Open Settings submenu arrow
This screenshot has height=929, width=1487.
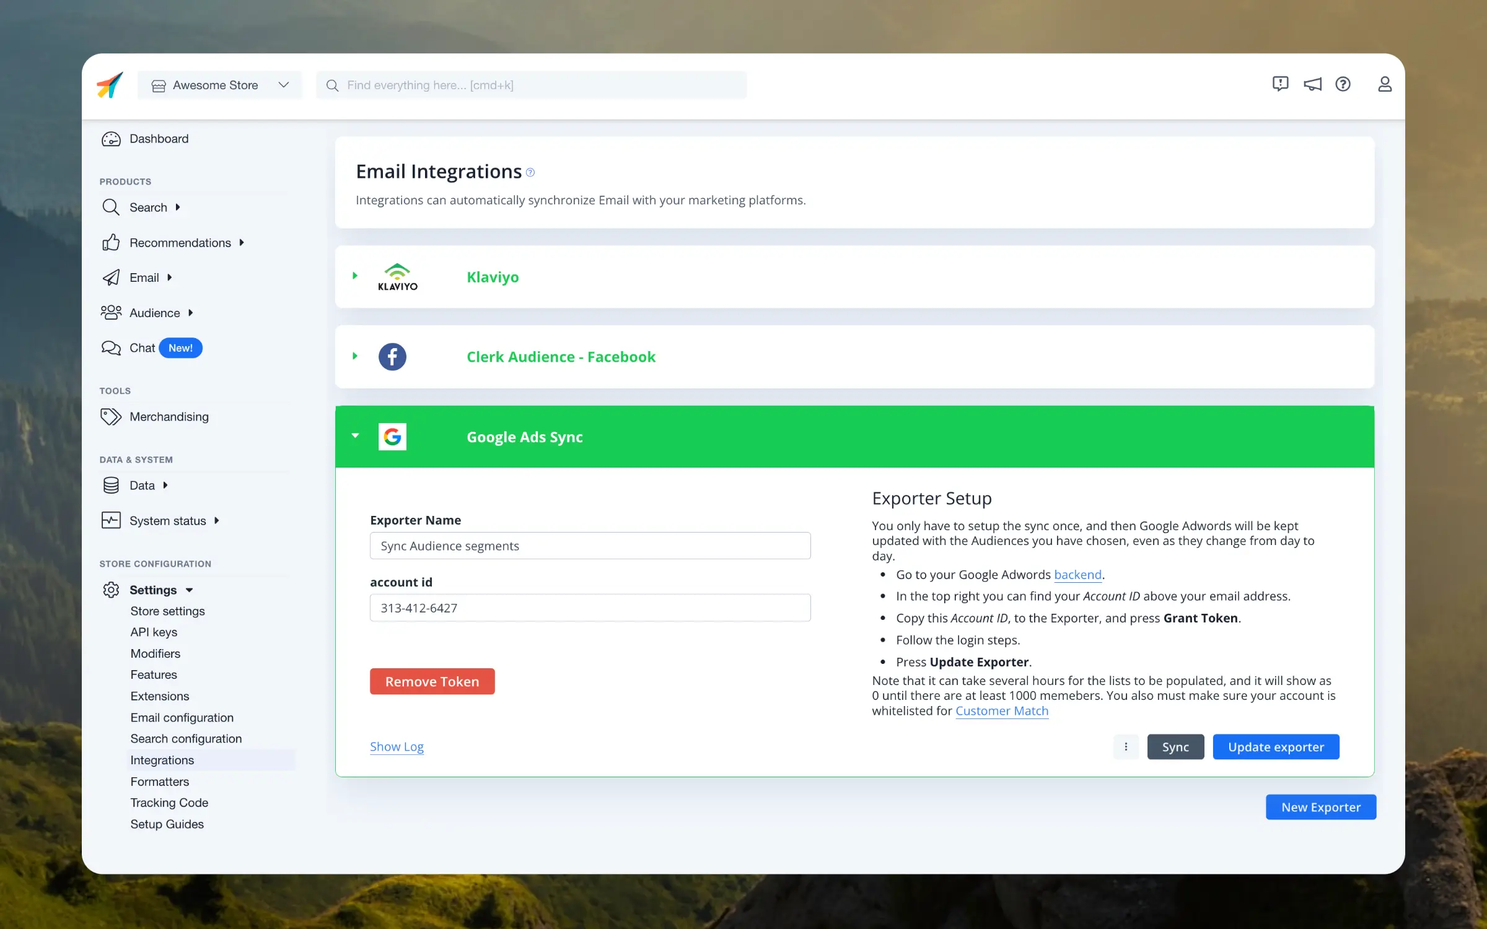(x=190, y=590)
